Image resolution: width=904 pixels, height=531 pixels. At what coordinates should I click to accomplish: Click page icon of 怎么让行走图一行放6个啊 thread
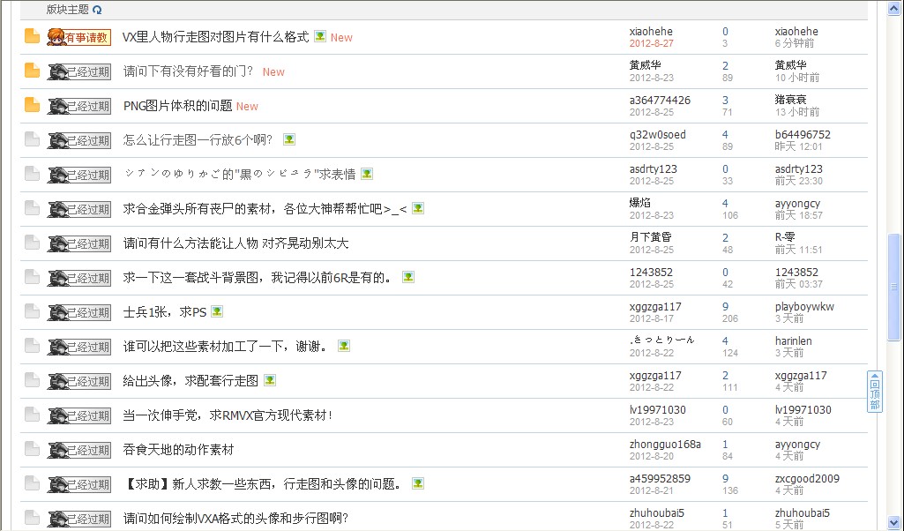tap(33, 139)
